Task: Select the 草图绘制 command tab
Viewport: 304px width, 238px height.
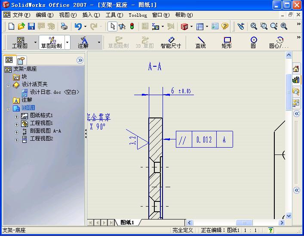Action: [x=51, y=43]
